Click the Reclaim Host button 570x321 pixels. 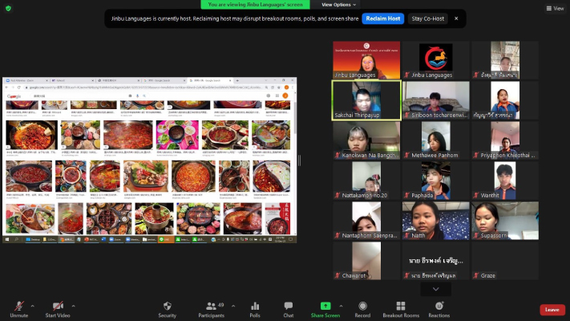(382, 18)
